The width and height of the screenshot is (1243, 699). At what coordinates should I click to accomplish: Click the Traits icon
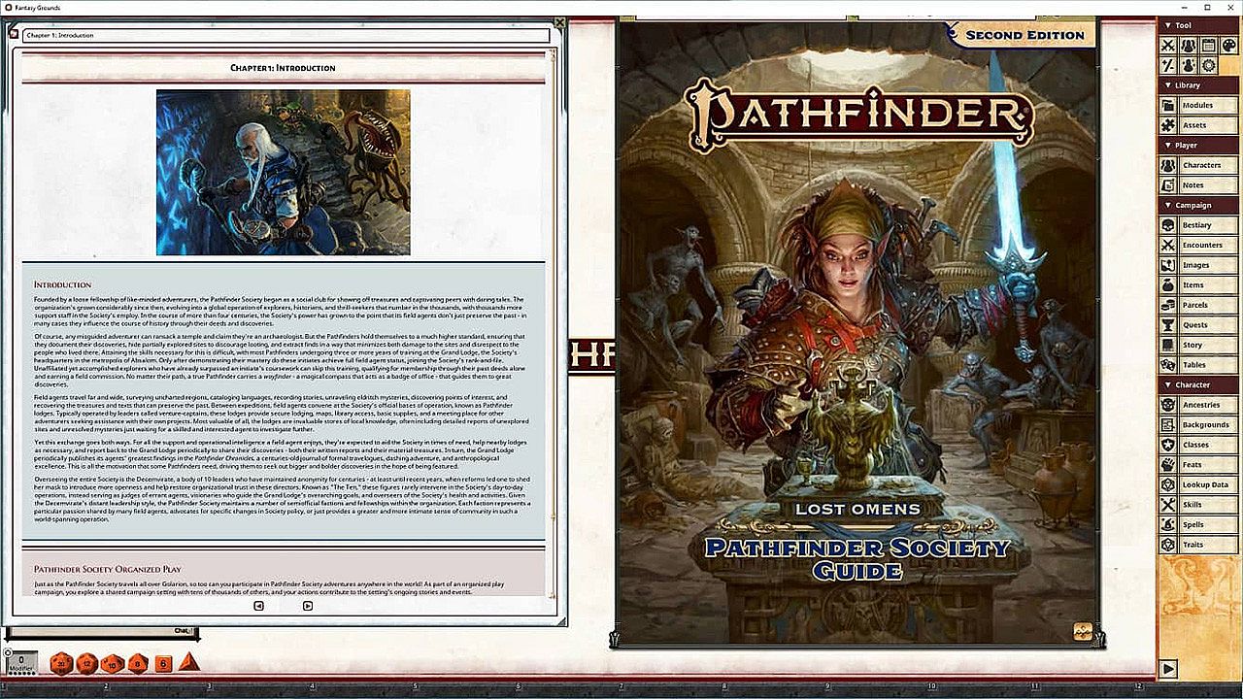coord(1169,545)
